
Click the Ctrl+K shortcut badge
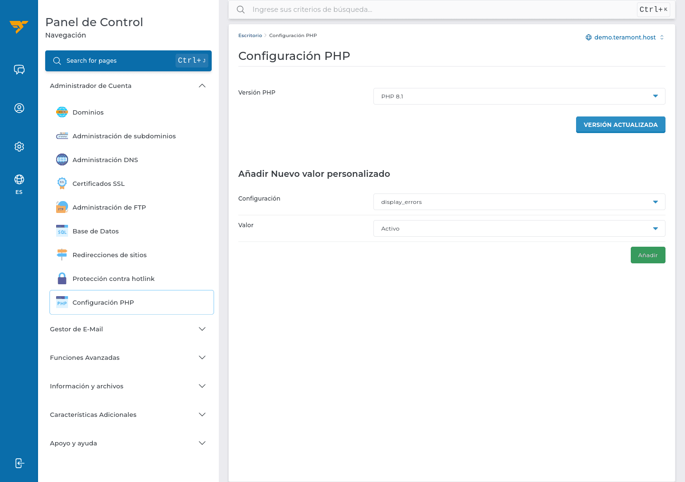point(653,10)
